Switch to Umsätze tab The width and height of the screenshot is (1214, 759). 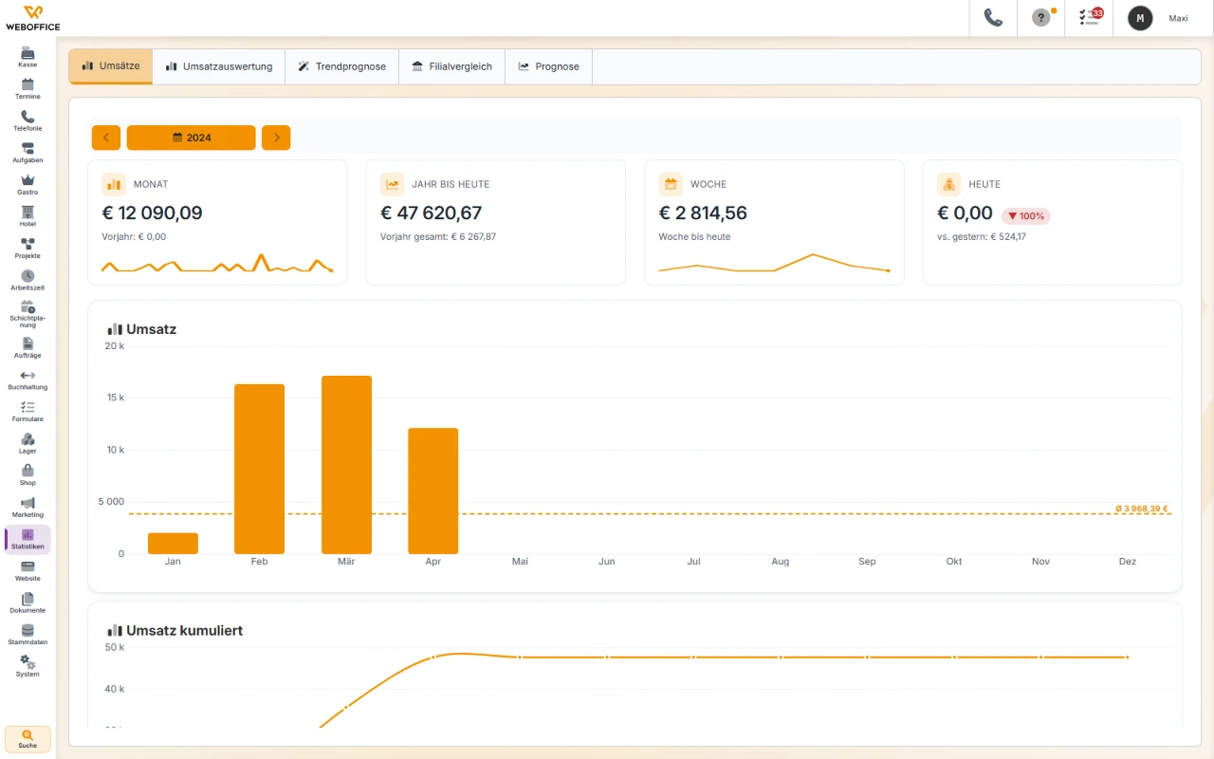click(x=111, y=66)
